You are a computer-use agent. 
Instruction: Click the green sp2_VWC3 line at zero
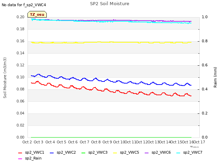click(111, 137)
